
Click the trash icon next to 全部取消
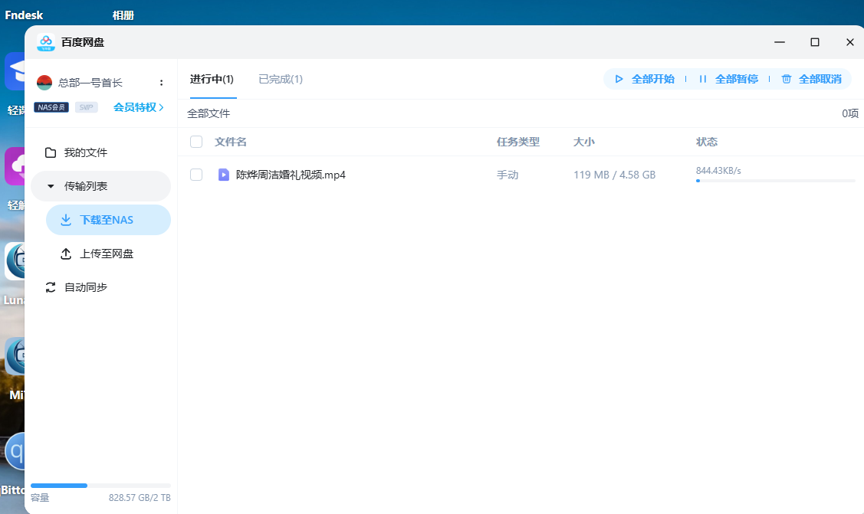(787, 79)
